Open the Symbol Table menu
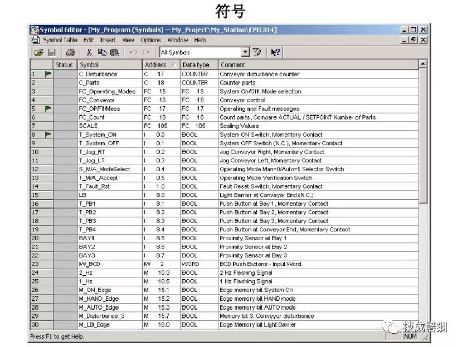The image size is (462, 347). [60, 39]
